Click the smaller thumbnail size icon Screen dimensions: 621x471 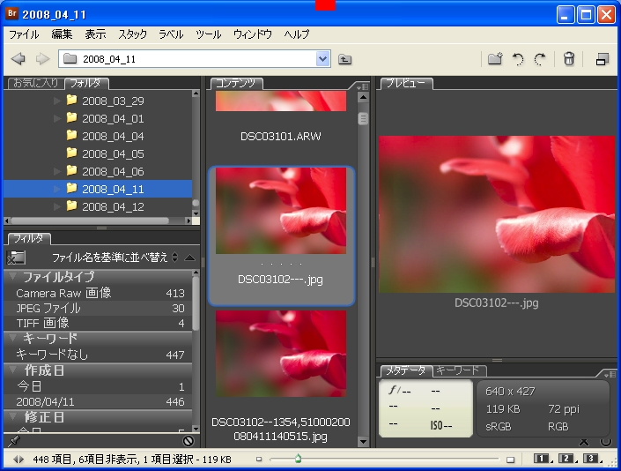coord(259,460)
